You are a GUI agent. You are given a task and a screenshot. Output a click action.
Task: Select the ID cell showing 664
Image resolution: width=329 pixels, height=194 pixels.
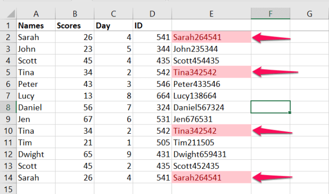tap(152, 95)
